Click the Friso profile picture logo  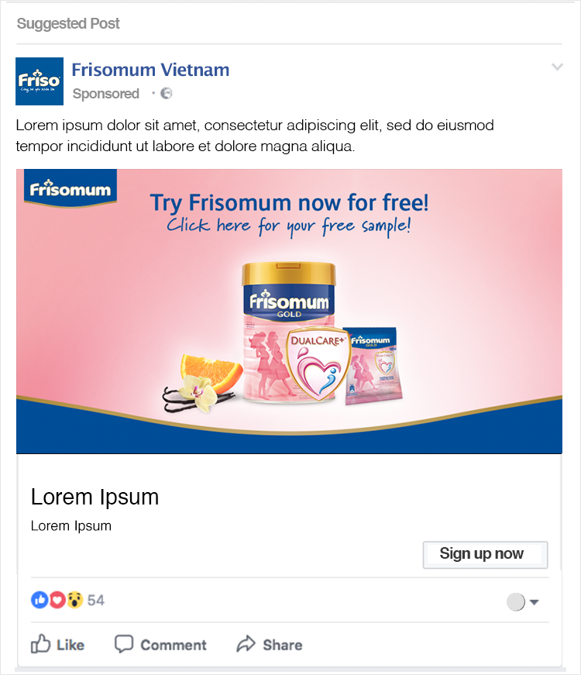click(x=40, y=81)
